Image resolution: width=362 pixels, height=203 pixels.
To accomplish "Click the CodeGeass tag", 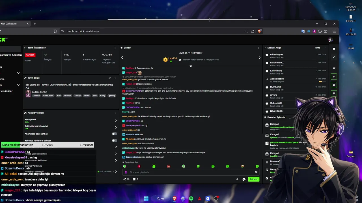I will click(x=48, y=96).
